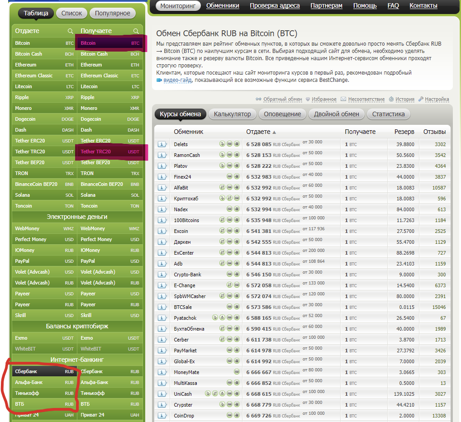Select the Таблица view mode
The height and width of the screenshot is (422, 461).
coord(36,13)
